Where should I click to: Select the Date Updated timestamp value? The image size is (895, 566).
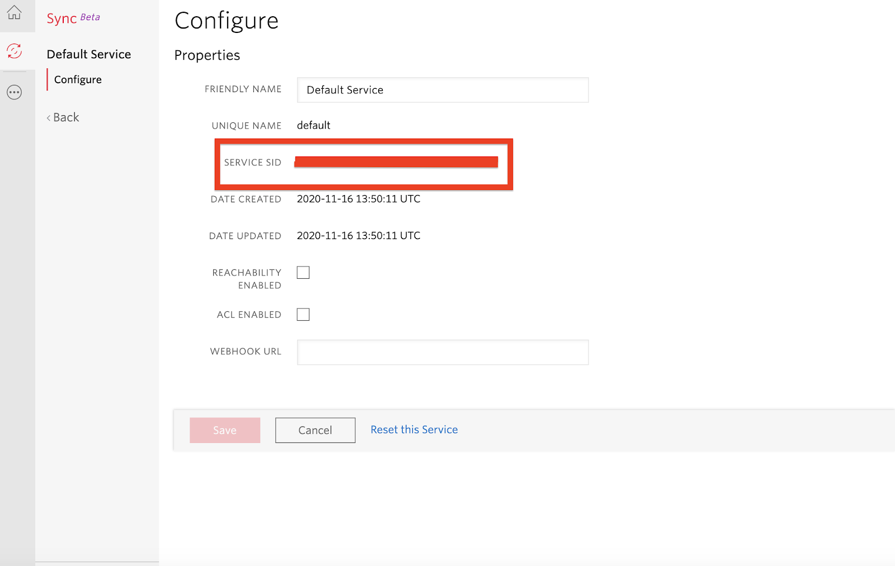[x=359, y=236]
